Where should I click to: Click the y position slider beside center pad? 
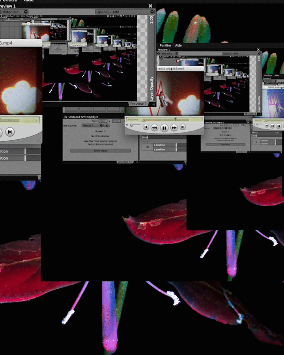point(170,149)
